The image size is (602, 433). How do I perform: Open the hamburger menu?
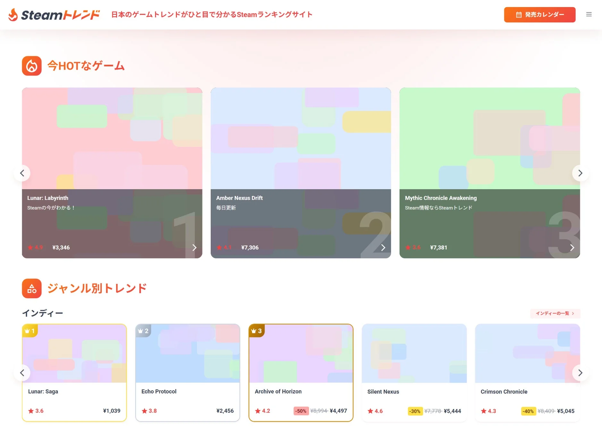pyautogui.click(x=589, y=14)
